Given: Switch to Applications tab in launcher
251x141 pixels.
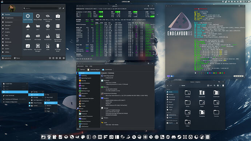Looking at the screenshot, I should (x=7, y=58).
